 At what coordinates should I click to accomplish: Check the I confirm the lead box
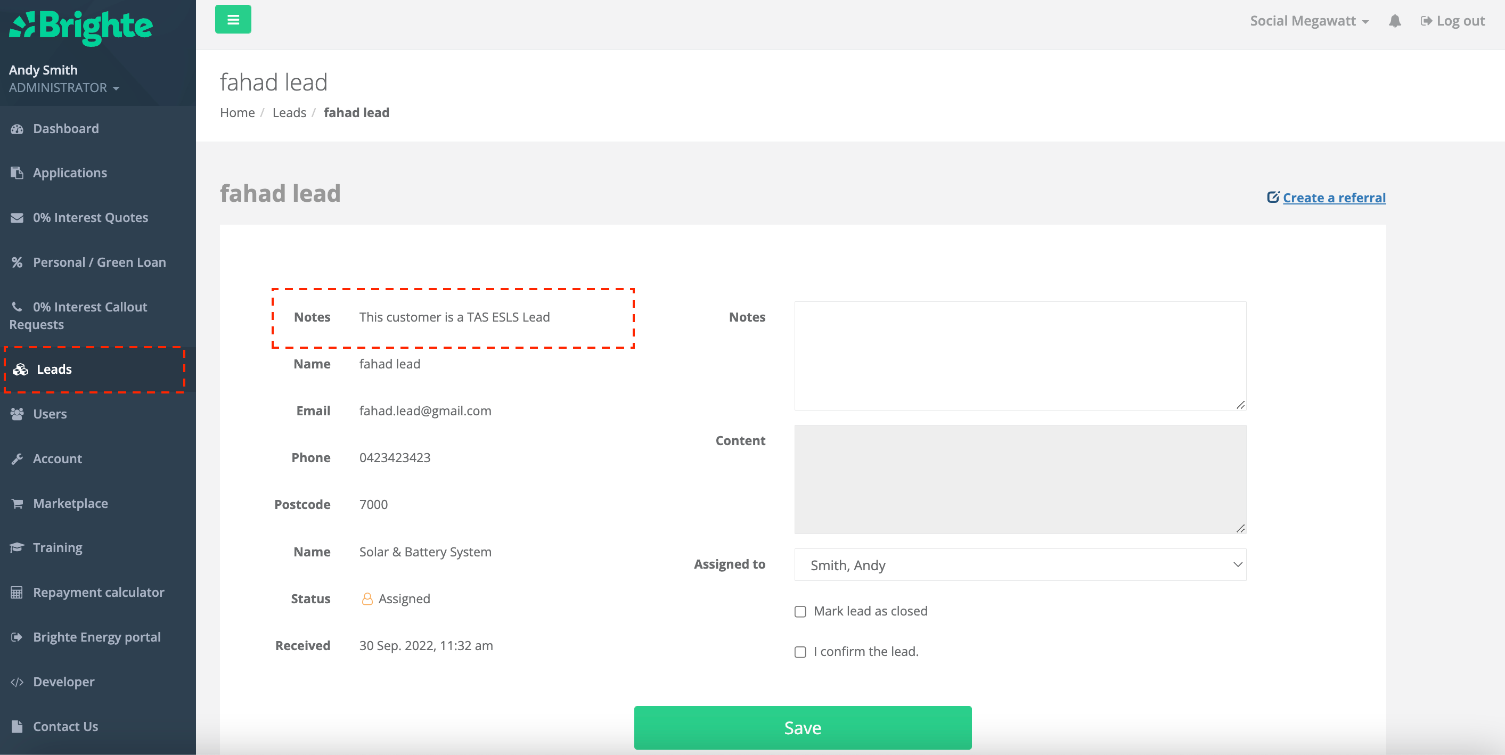tap(800, 652)
